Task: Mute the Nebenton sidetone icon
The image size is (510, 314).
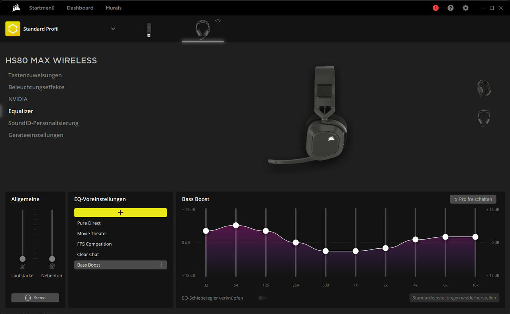Action: 52,267
